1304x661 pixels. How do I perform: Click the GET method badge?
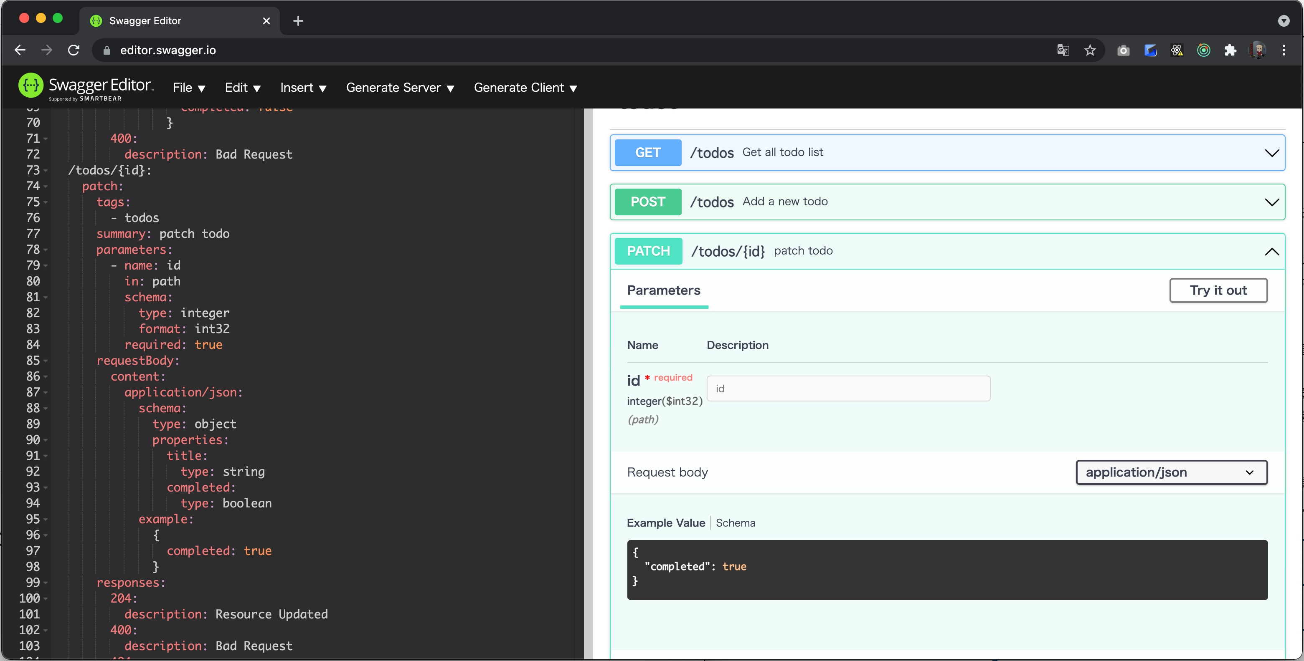647,152
